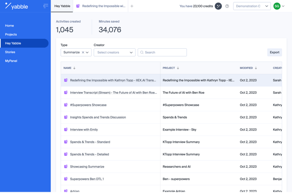Click into the Search field

(x=162, y=53)
